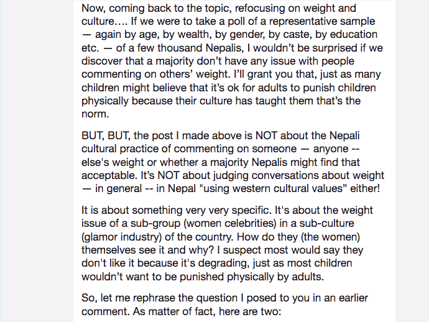Click the right blank margin area
This screenshot has height=322, width=429.
tap(412, 161)
